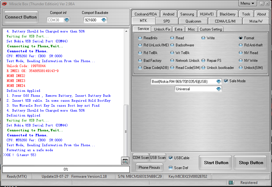Image resolution: width=272 pixels, height=187 pixels.
Task: Open Phone Pinouts
Action: point(149,168)
